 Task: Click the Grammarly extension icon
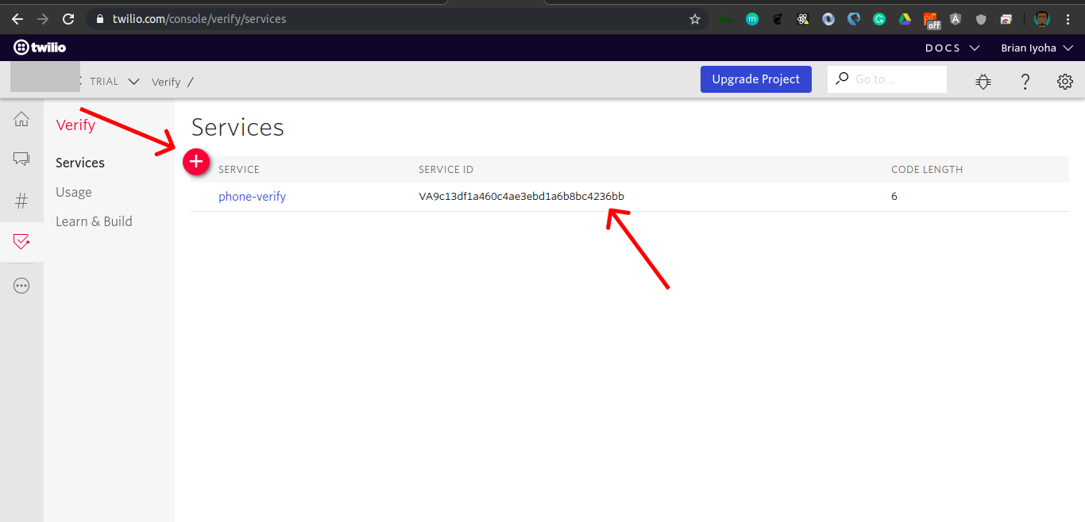click(x=879, y=19)
